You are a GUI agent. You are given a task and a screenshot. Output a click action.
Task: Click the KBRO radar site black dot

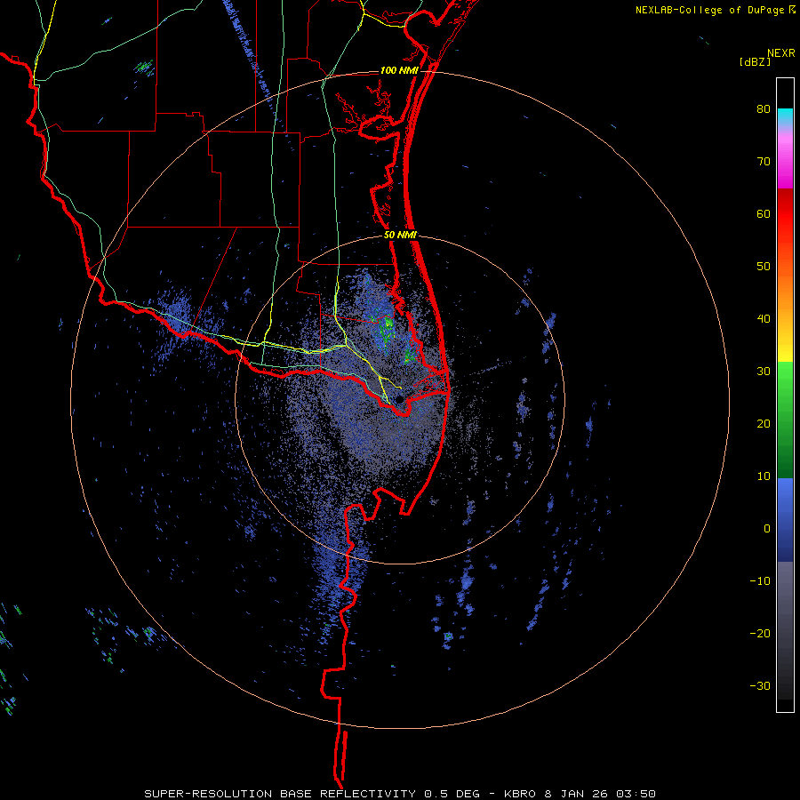click(399, 399)
